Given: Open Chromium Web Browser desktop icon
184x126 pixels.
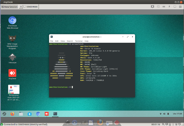Looking at the screenshot, I should [12, 23].
